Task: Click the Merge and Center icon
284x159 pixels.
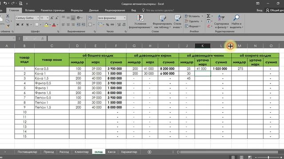Action: (x=90, y=25)
